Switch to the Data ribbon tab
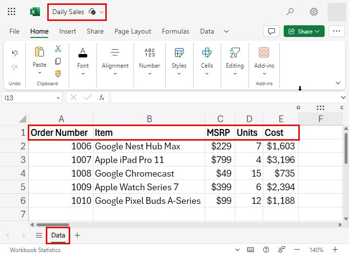Viewport: 349px width, 254px height. coord(207,31)
